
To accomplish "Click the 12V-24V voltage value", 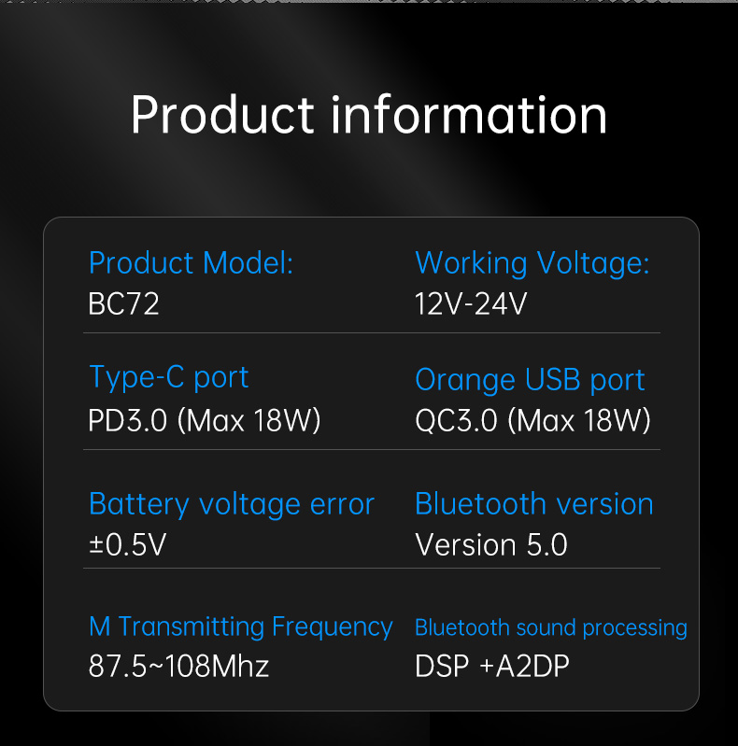I will click(x=471, y=303).
